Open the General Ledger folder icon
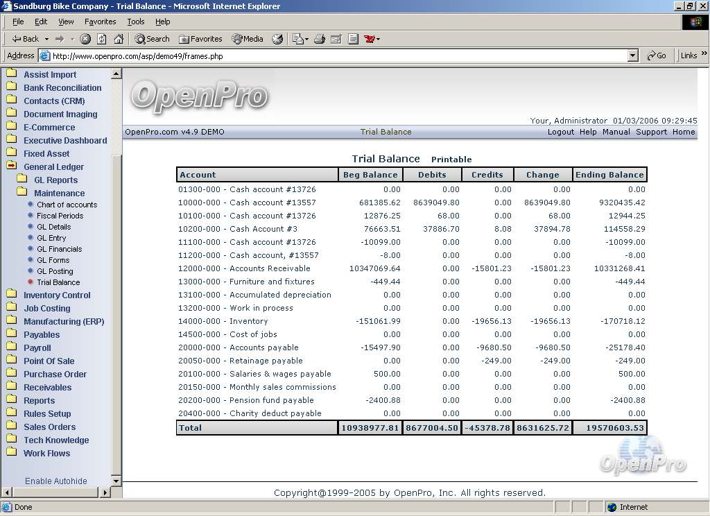The image size is (710, 516). pyautogui.click(x=11, y=166)
